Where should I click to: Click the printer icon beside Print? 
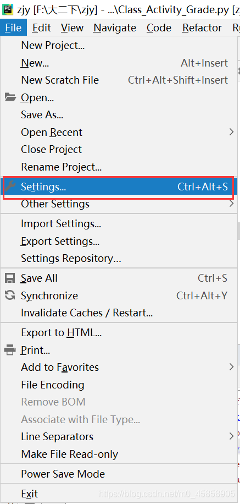pos(10,350)
